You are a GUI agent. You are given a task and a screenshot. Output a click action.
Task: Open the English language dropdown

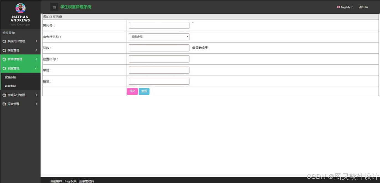click(x=345, y=7)
